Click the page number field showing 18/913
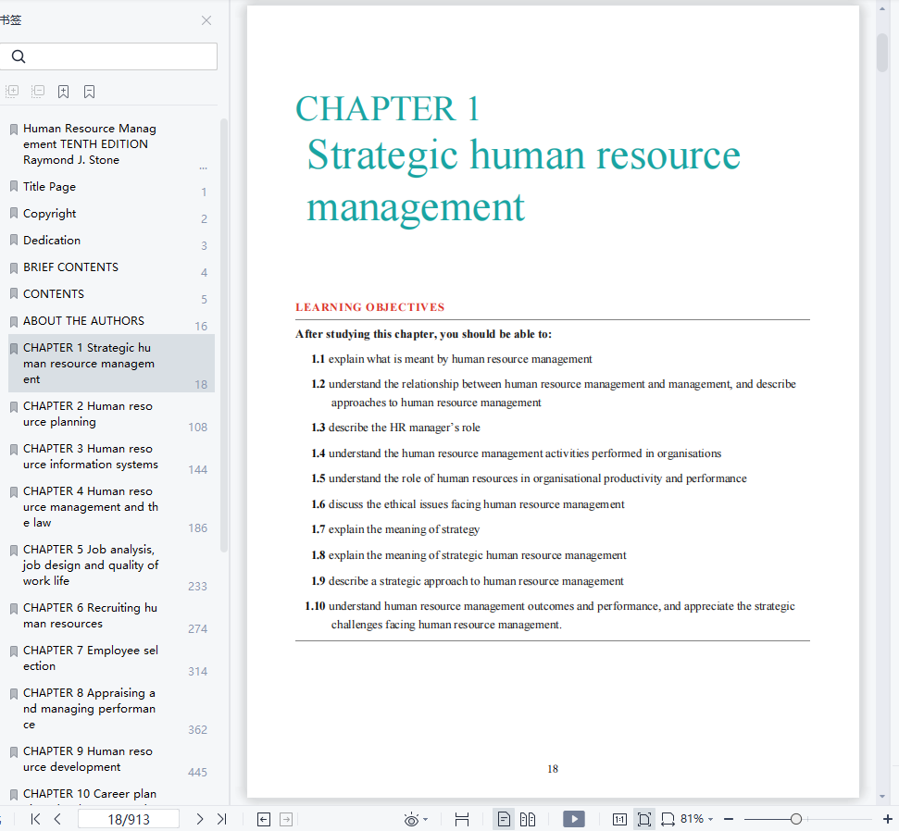 pyautogui.click(x=129, y=819)
